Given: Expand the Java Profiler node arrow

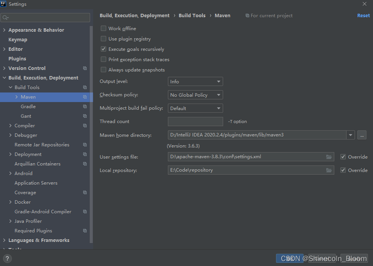Looking at the screenshot, I should click(x=10, y=221).
